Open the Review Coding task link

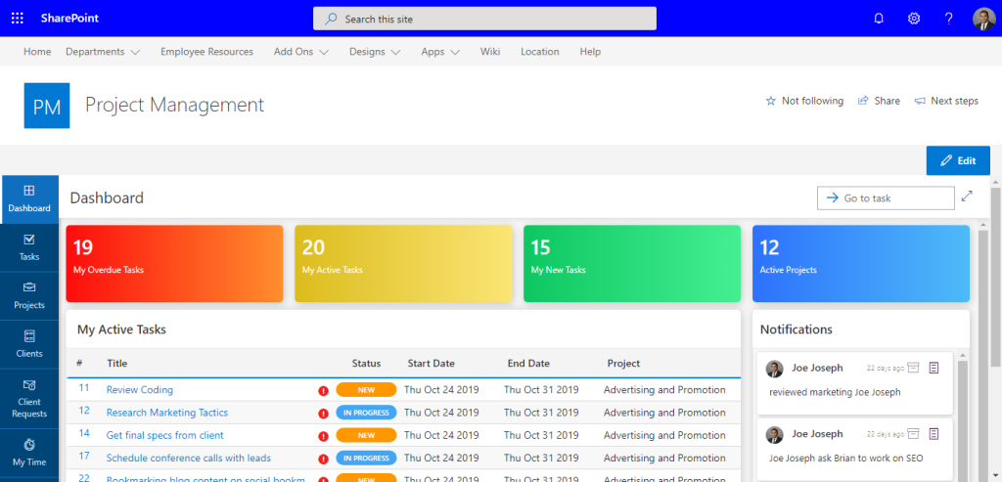click(x=139, y=389)
